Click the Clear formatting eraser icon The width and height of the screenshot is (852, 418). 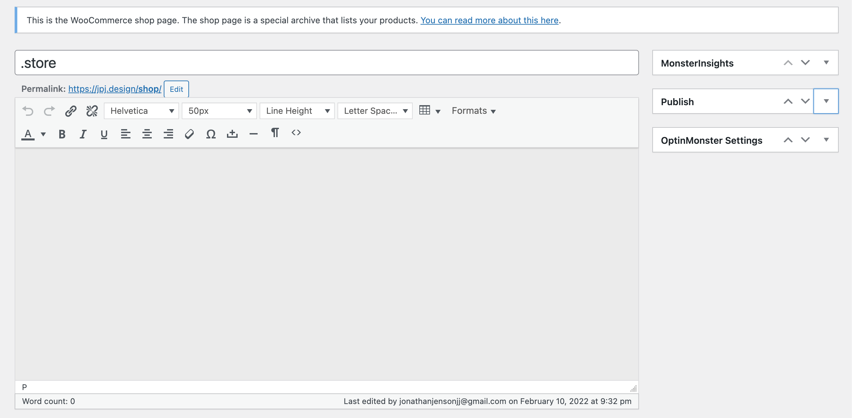click(189, 134)
